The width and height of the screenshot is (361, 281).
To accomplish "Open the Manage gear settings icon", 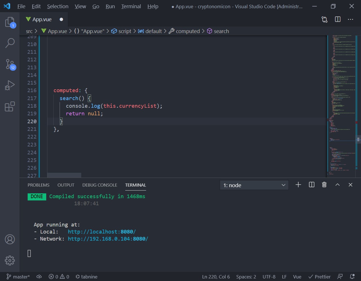I will tap(10, 260).
